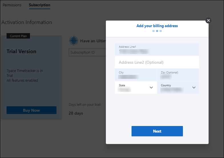Screen dimensions: 224x158
Task: Click the middle step dot in dialog
Action: 157,31
